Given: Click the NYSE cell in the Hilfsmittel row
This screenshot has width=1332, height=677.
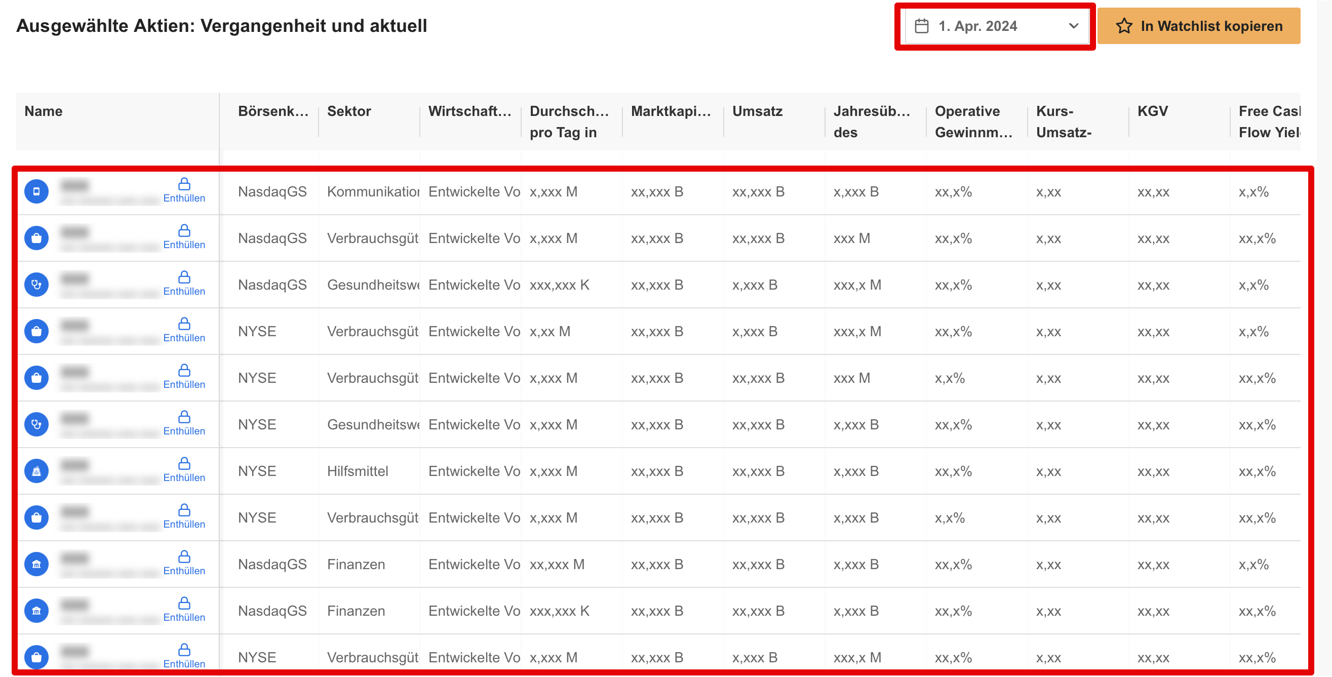Looking at the screenshot, I should 257,471.
